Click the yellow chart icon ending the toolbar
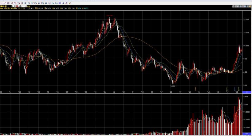 point(70,3)
